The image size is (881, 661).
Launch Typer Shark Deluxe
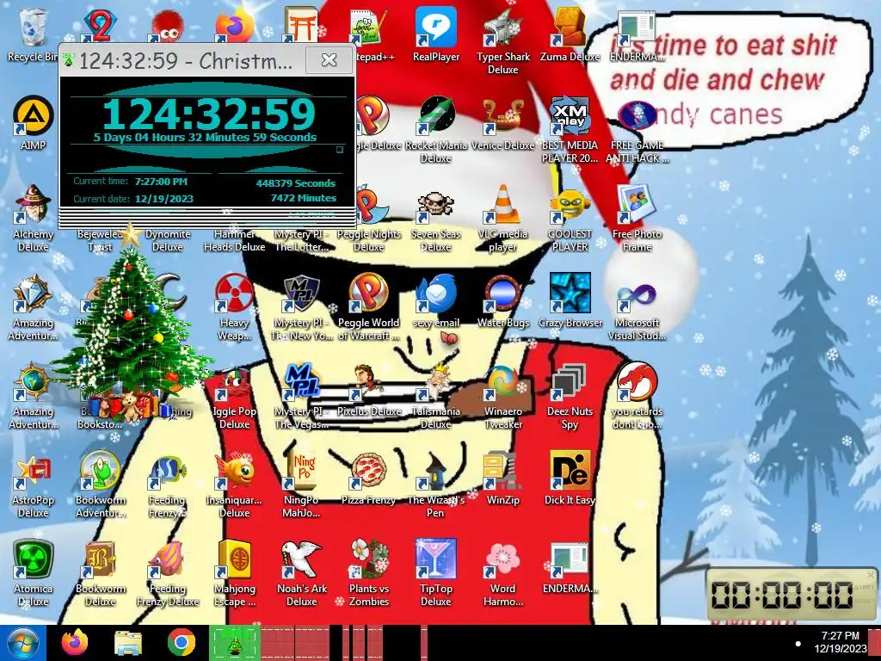pos(502,40)
